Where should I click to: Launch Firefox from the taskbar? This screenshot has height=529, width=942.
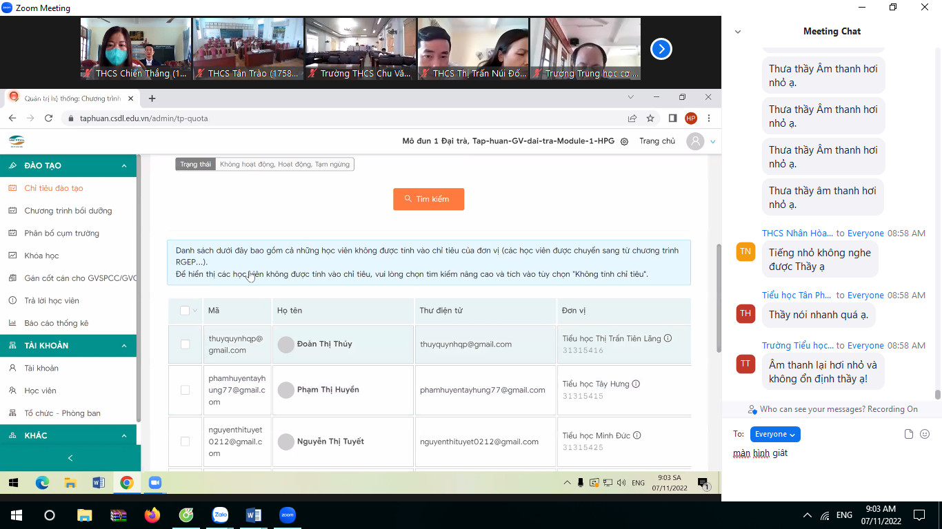pyautogui.click(x=152, y=515)
